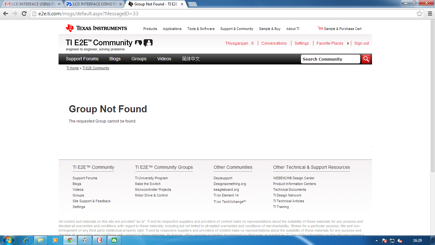The width and height of the screenshot is (435, 245).
Task: Click the shopping cart icon
Action: [x=320, y=28]
